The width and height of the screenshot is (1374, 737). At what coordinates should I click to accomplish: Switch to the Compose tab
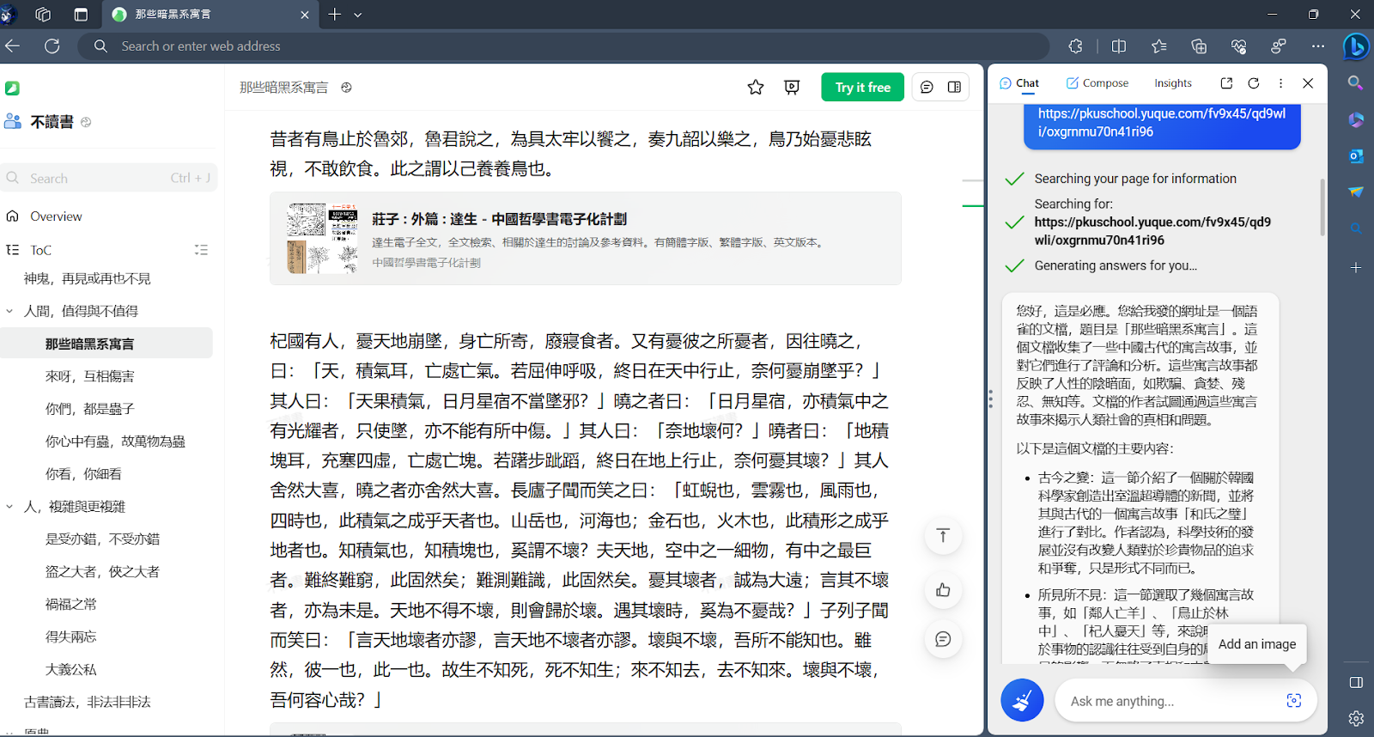(x=1097, y=83)
